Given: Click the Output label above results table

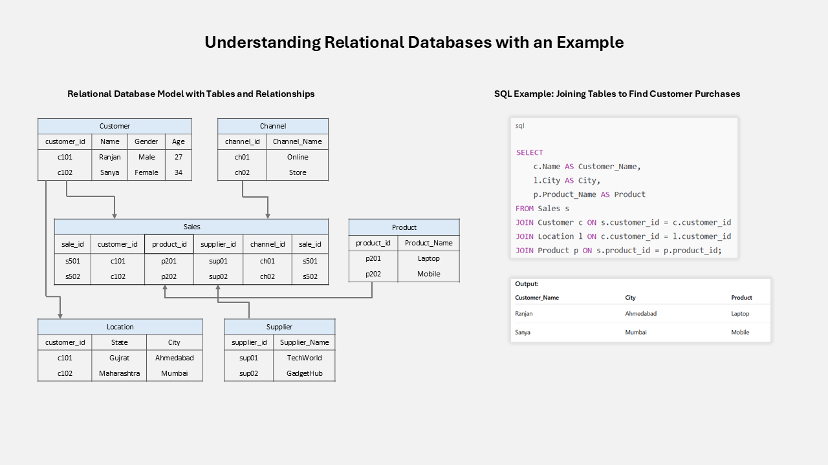Looking at the screenshot, I should click(x=526, y=284).
